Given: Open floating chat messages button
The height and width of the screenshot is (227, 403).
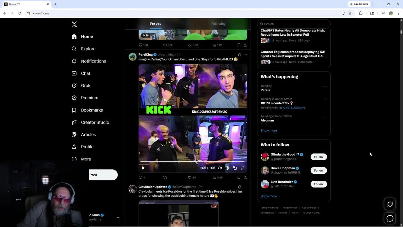Looking at the screenshot, I should pos(390,218).
